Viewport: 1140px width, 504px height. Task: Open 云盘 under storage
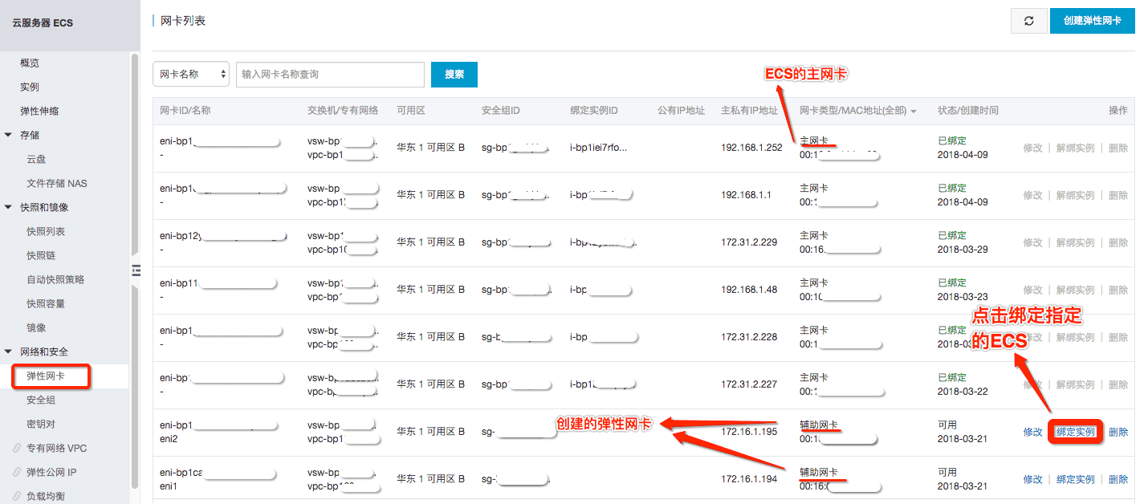point(36,160)
